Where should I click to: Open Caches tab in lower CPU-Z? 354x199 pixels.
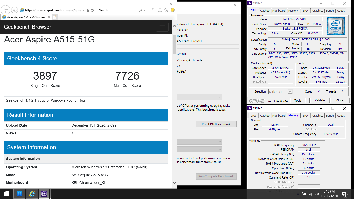point(265,116)
